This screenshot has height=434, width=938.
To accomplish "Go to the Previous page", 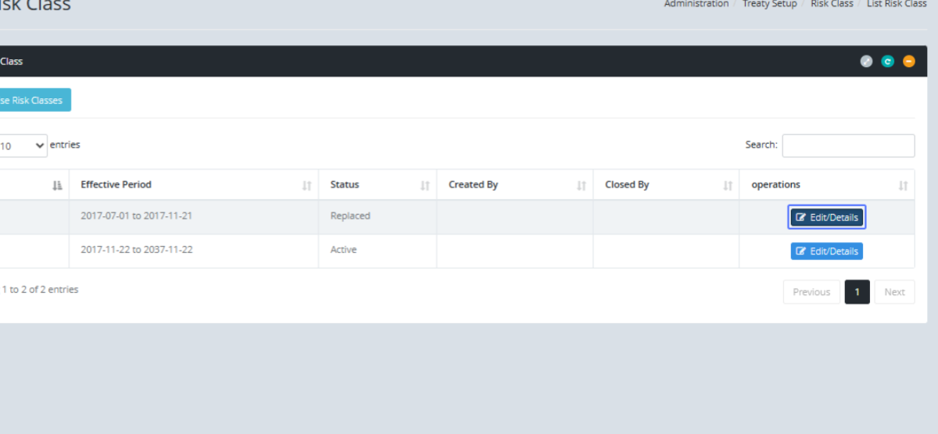I will pyautogui.click(x=811, y=292).
